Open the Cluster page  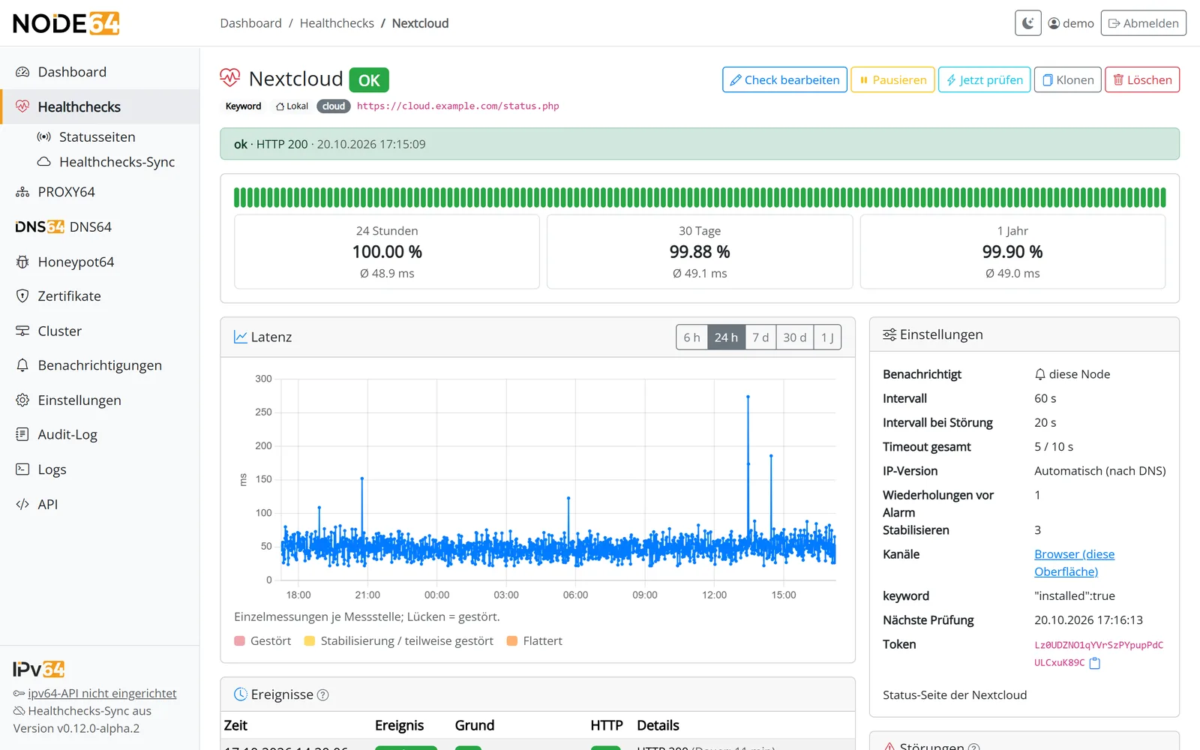click(100, 331)
